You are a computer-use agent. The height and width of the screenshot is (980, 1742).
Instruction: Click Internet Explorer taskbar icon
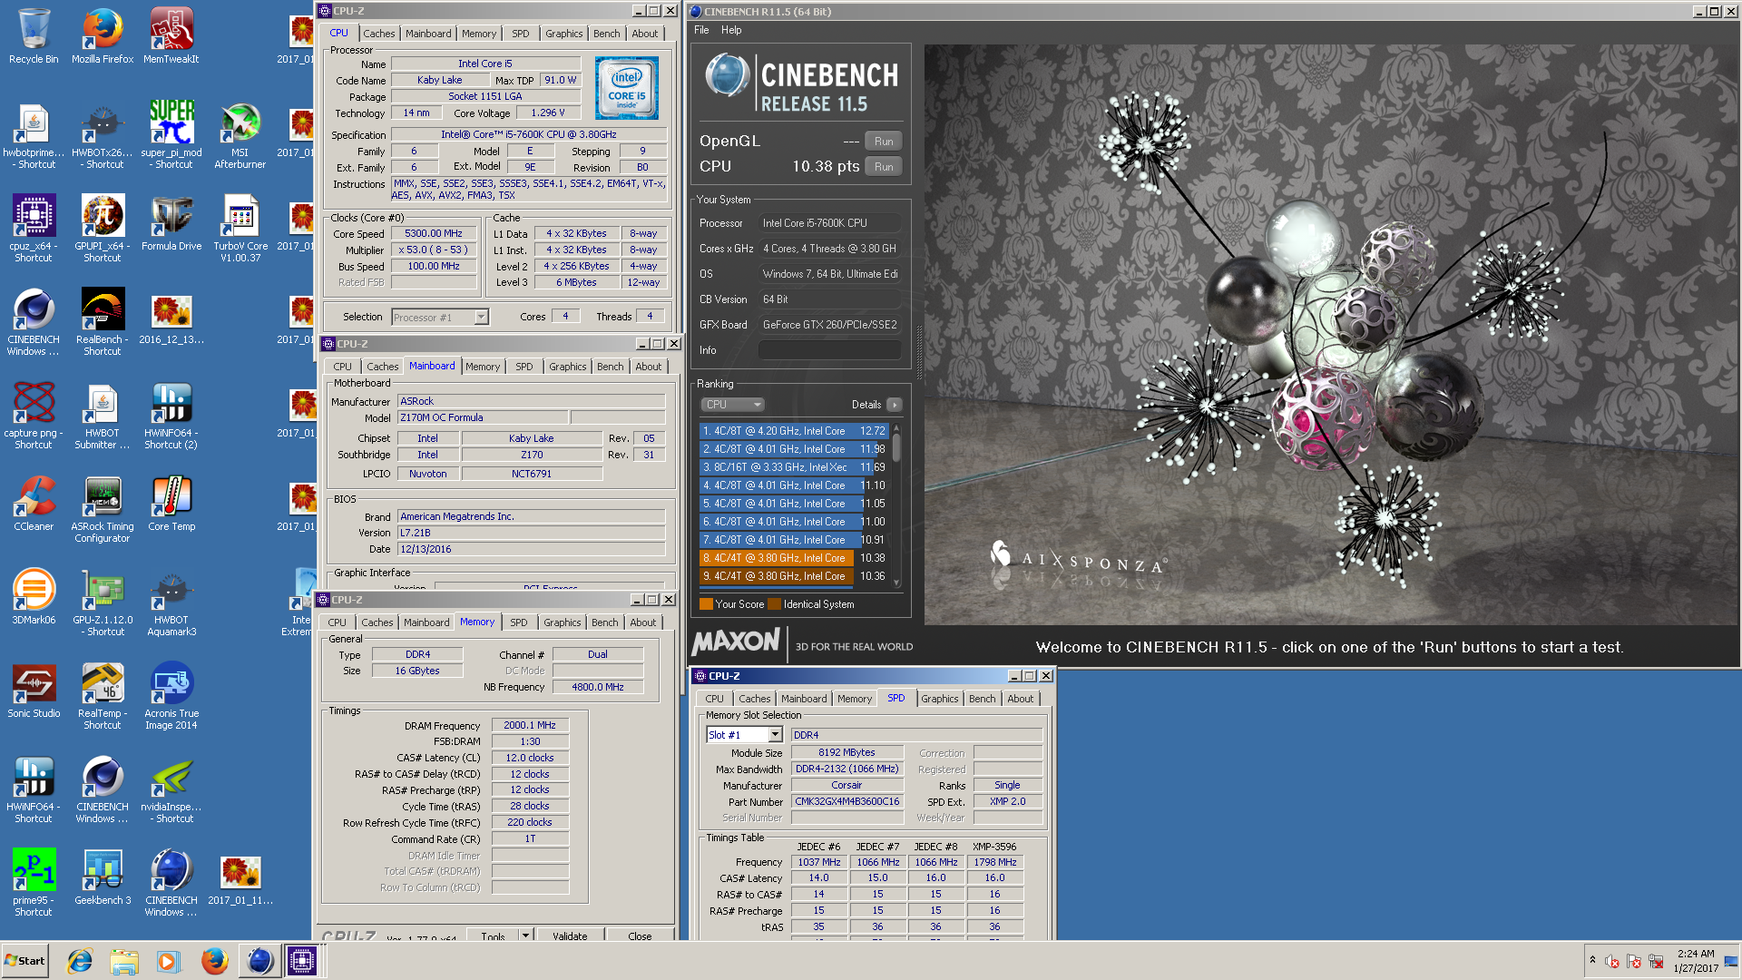[81, 961]
